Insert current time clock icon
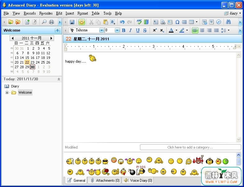 pyautogui.click(x=219, y=22)
